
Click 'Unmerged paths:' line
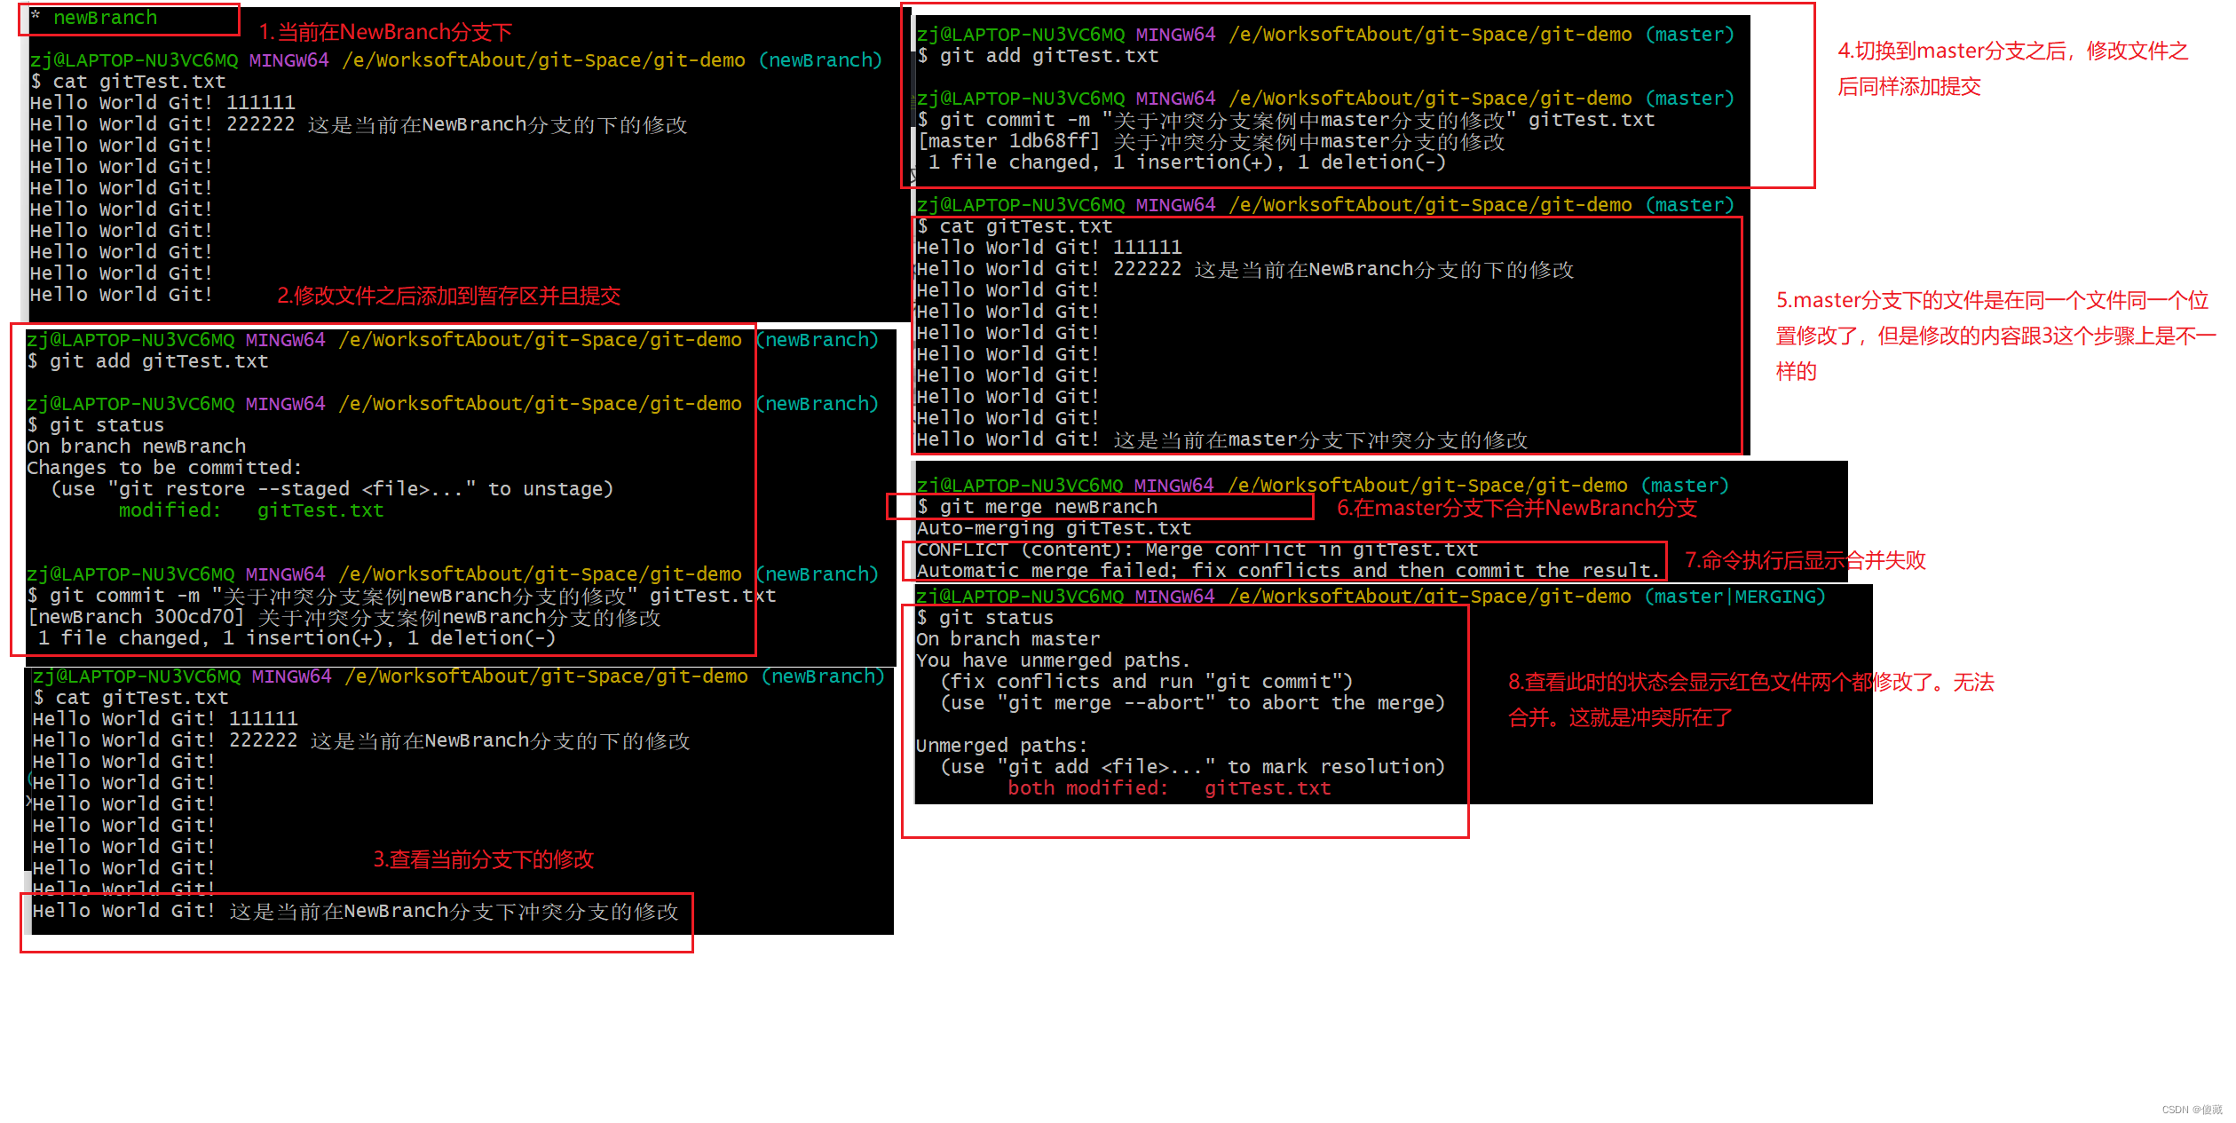pyautogui.click(x=1002, y=746)
